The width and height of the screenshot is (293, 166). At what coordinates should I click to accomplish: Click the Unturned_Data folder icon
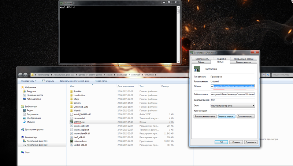71,107
